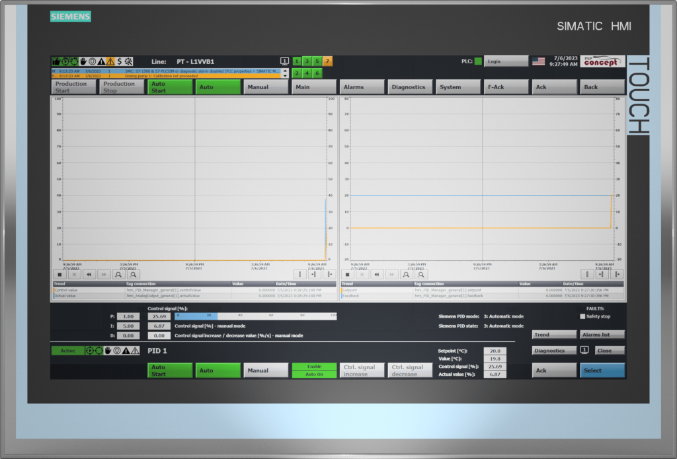Click the hand icon in PID 1 status
The height and width of the screenshot is (459, 677).
coord(108,351)
